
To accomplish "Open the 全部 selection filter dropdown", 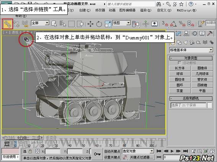I will click(x=40, y=23).
